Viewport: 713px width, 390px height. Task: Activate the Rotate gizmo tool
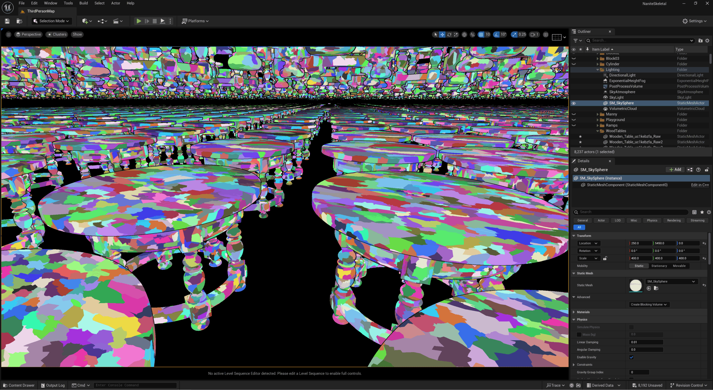coord(449,35)
